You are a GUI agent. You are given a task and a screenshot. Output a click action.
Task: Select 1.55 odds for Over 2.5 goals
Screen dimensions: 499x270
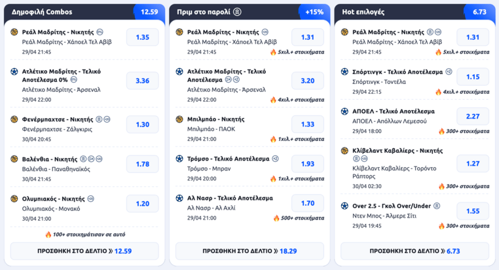(x=473, y=211)
